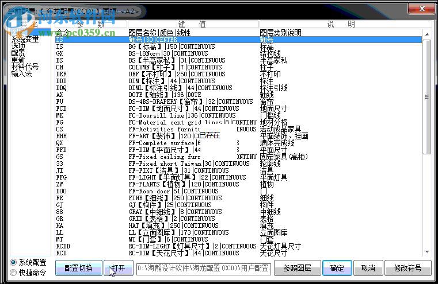Image resolution: width=438 pixels, height=284 pixels.
Task: Close the configuration dialog window
Action: tap(421, 9)
